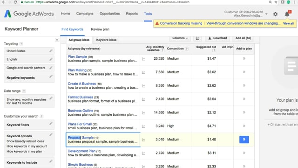Select the Keyword ideas tab
This screenshot has width=298, height=168.
[x=106, y=40]
